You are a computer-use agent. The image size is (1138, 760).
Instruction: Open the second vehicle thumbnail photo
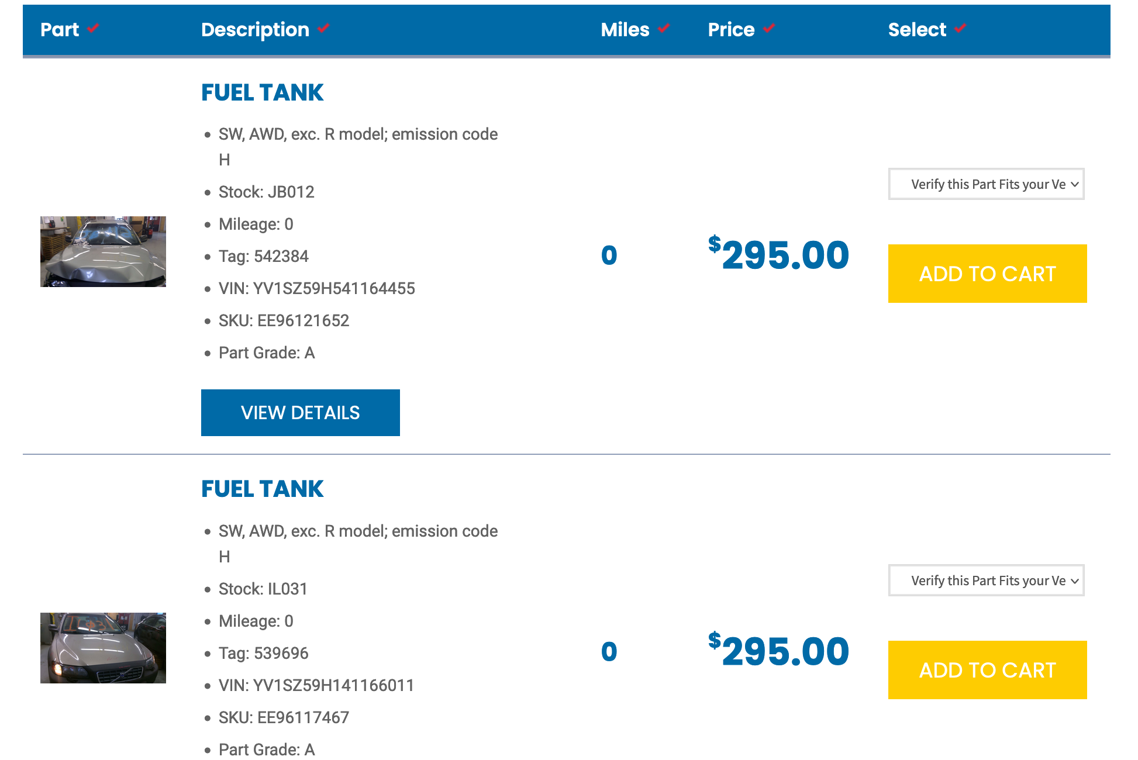click(103, 648)
